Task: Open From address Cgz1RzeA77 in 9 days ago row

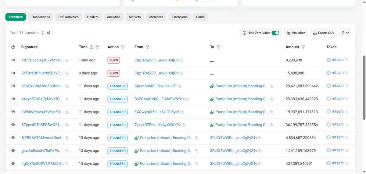Action: click(156, 73)
